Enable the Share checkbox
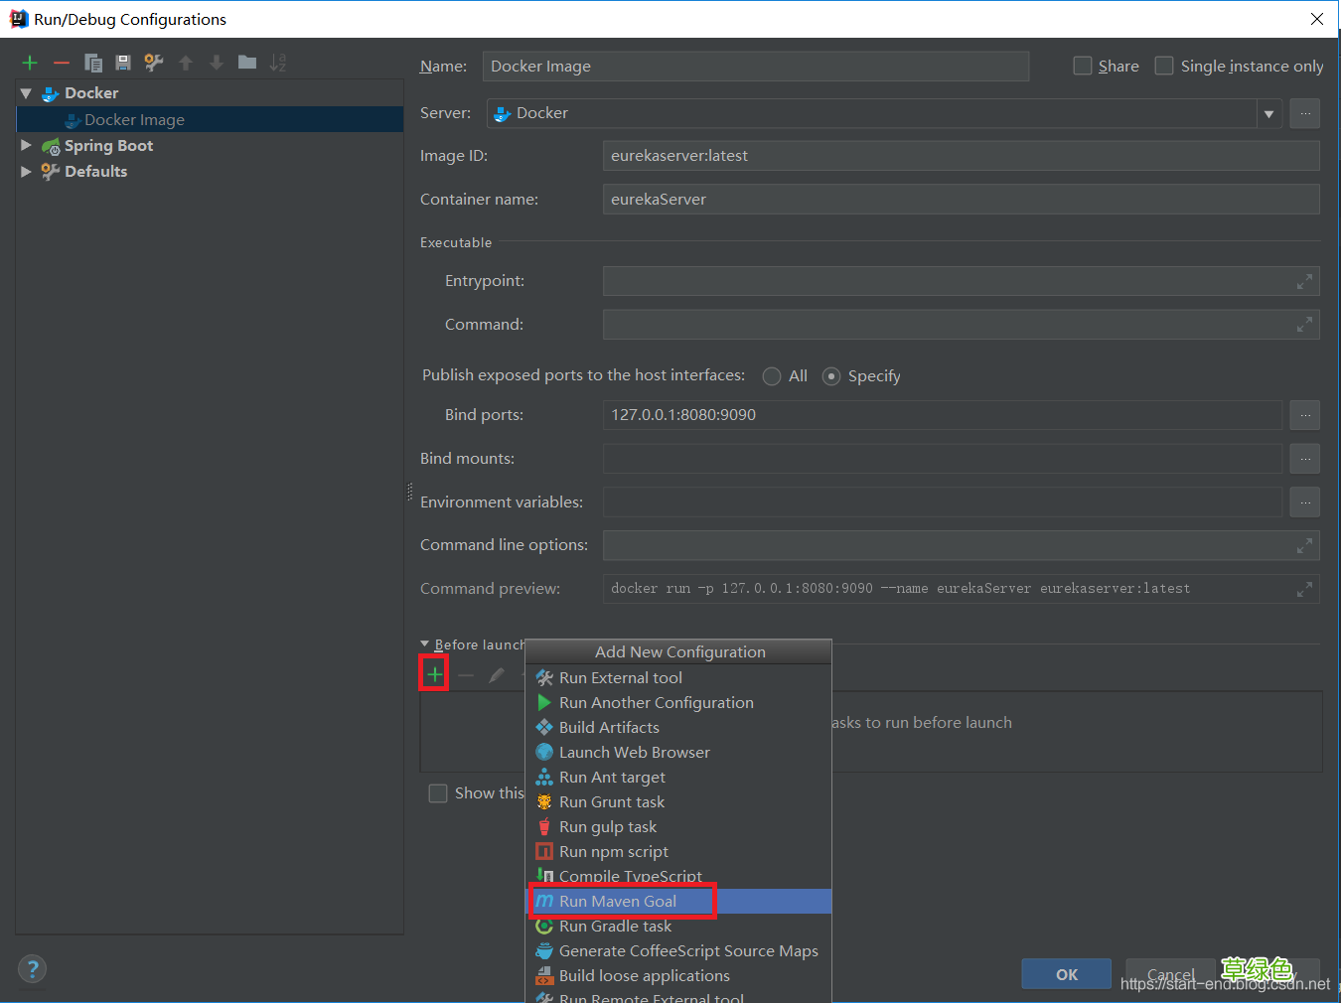The width and height of the screenshot is (1341, 1003). [x=1083, y=66]
